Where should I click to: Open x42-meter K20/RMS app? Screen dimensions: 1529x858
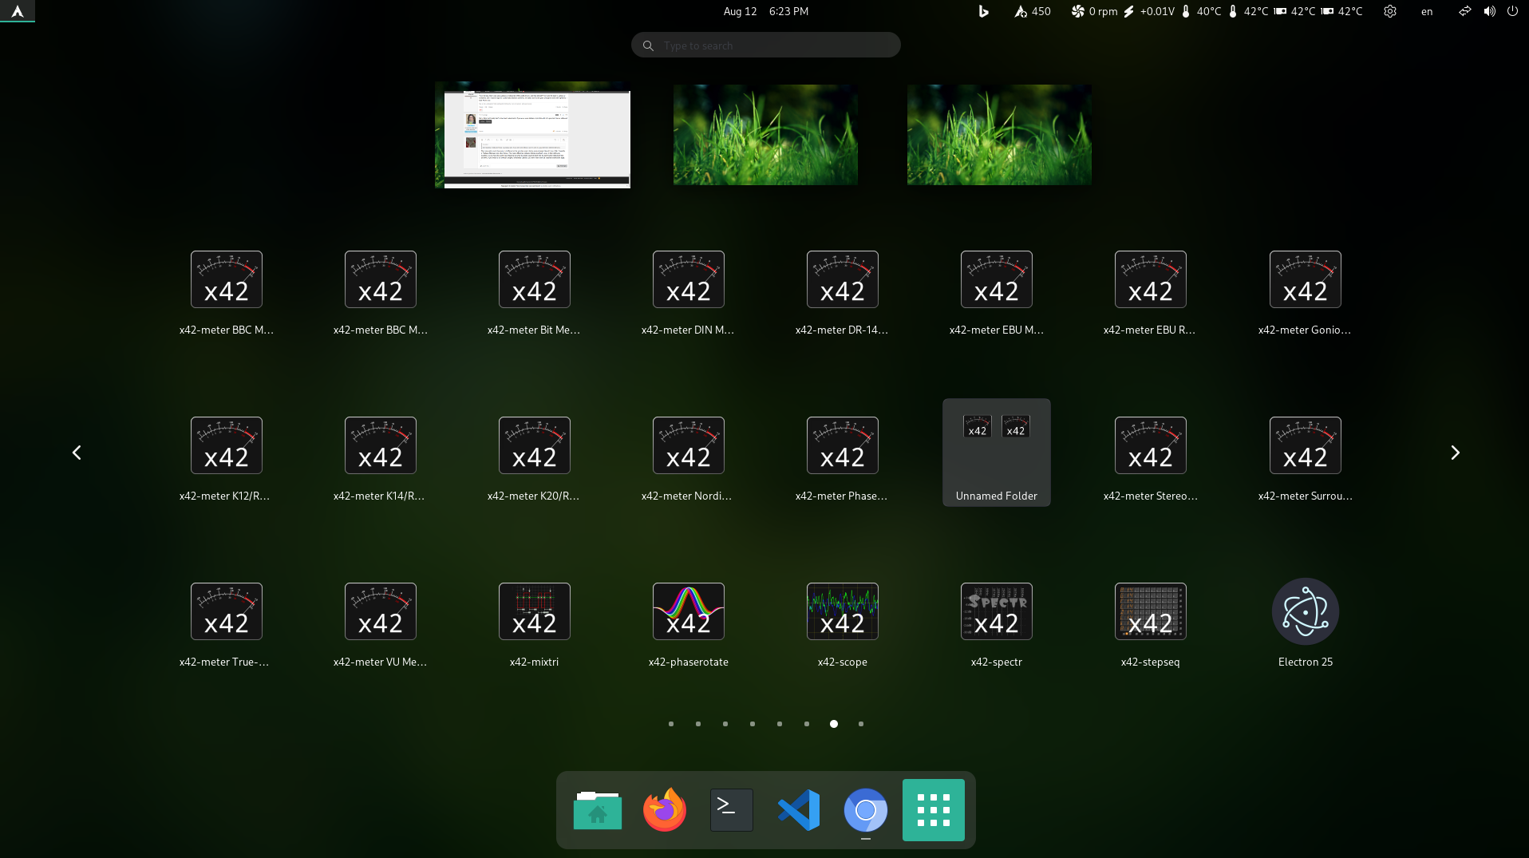tap(534, 458)
